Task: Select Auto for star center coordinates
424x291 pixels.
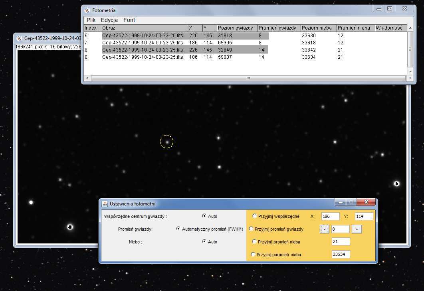Action: click(204, 216)
